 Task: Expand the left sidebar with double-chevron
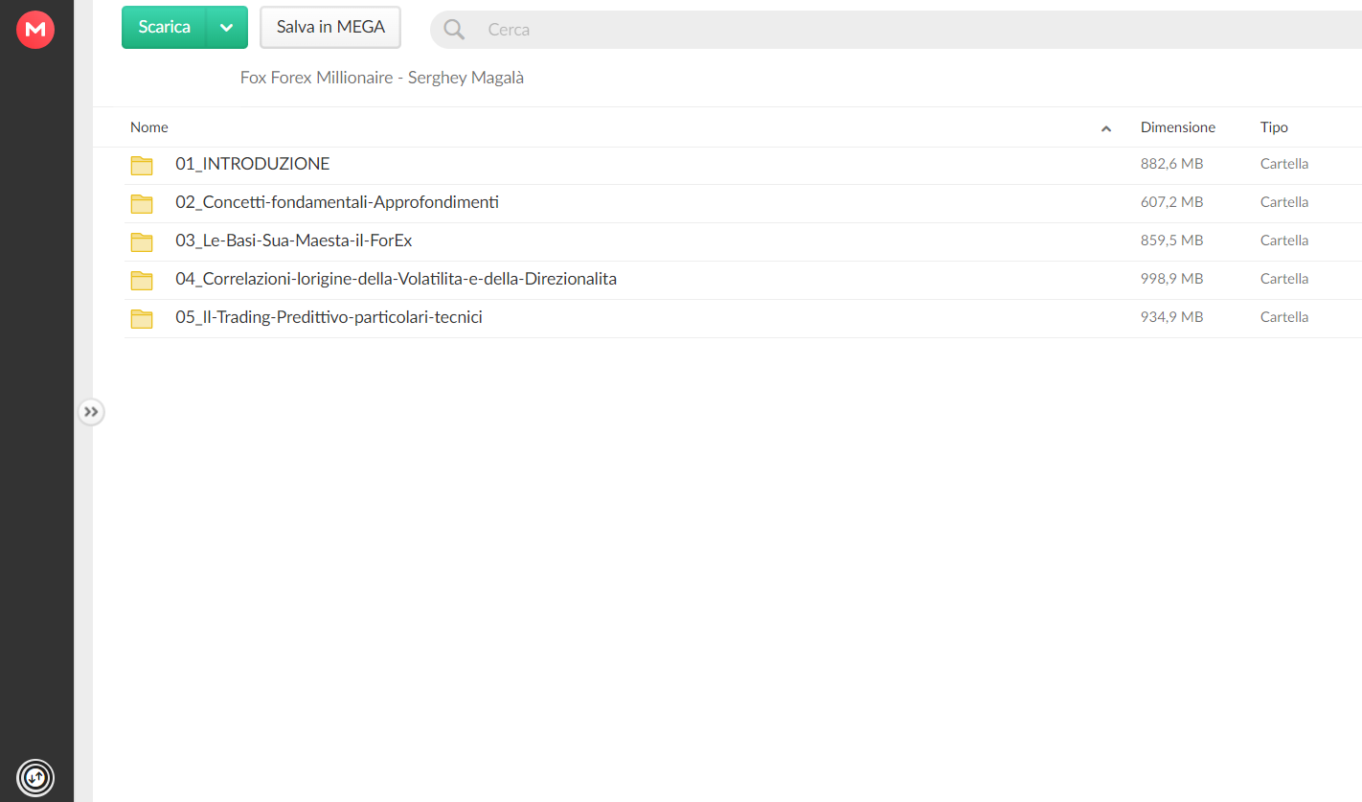click(x=91, y=412)
